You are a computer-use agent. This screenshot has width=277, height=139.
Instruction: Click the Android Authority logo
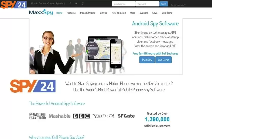[38, 116]
